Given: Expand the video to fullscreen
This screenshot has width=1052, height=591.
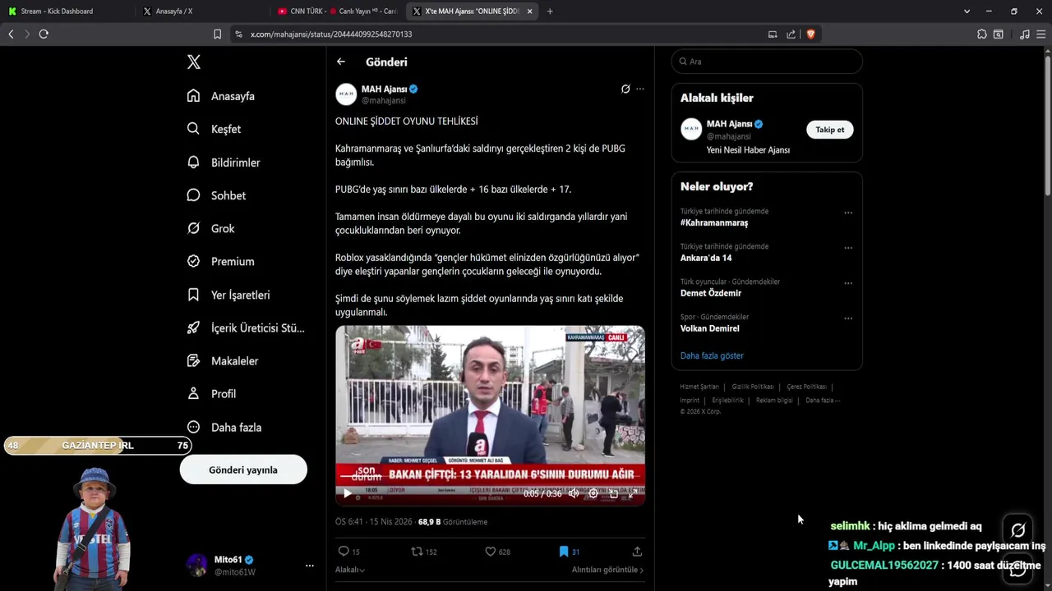Looking at the screenshot, I should pyautogui.click(x=632, y=493).
